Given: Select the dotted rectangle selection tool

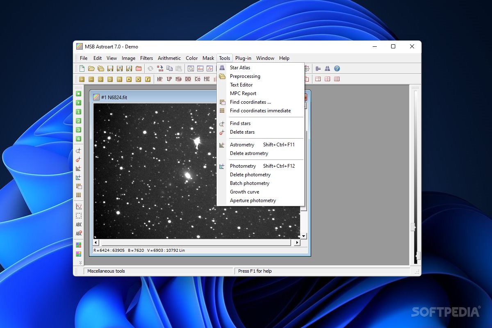Looking at the screenshot, I should [78, 215].
